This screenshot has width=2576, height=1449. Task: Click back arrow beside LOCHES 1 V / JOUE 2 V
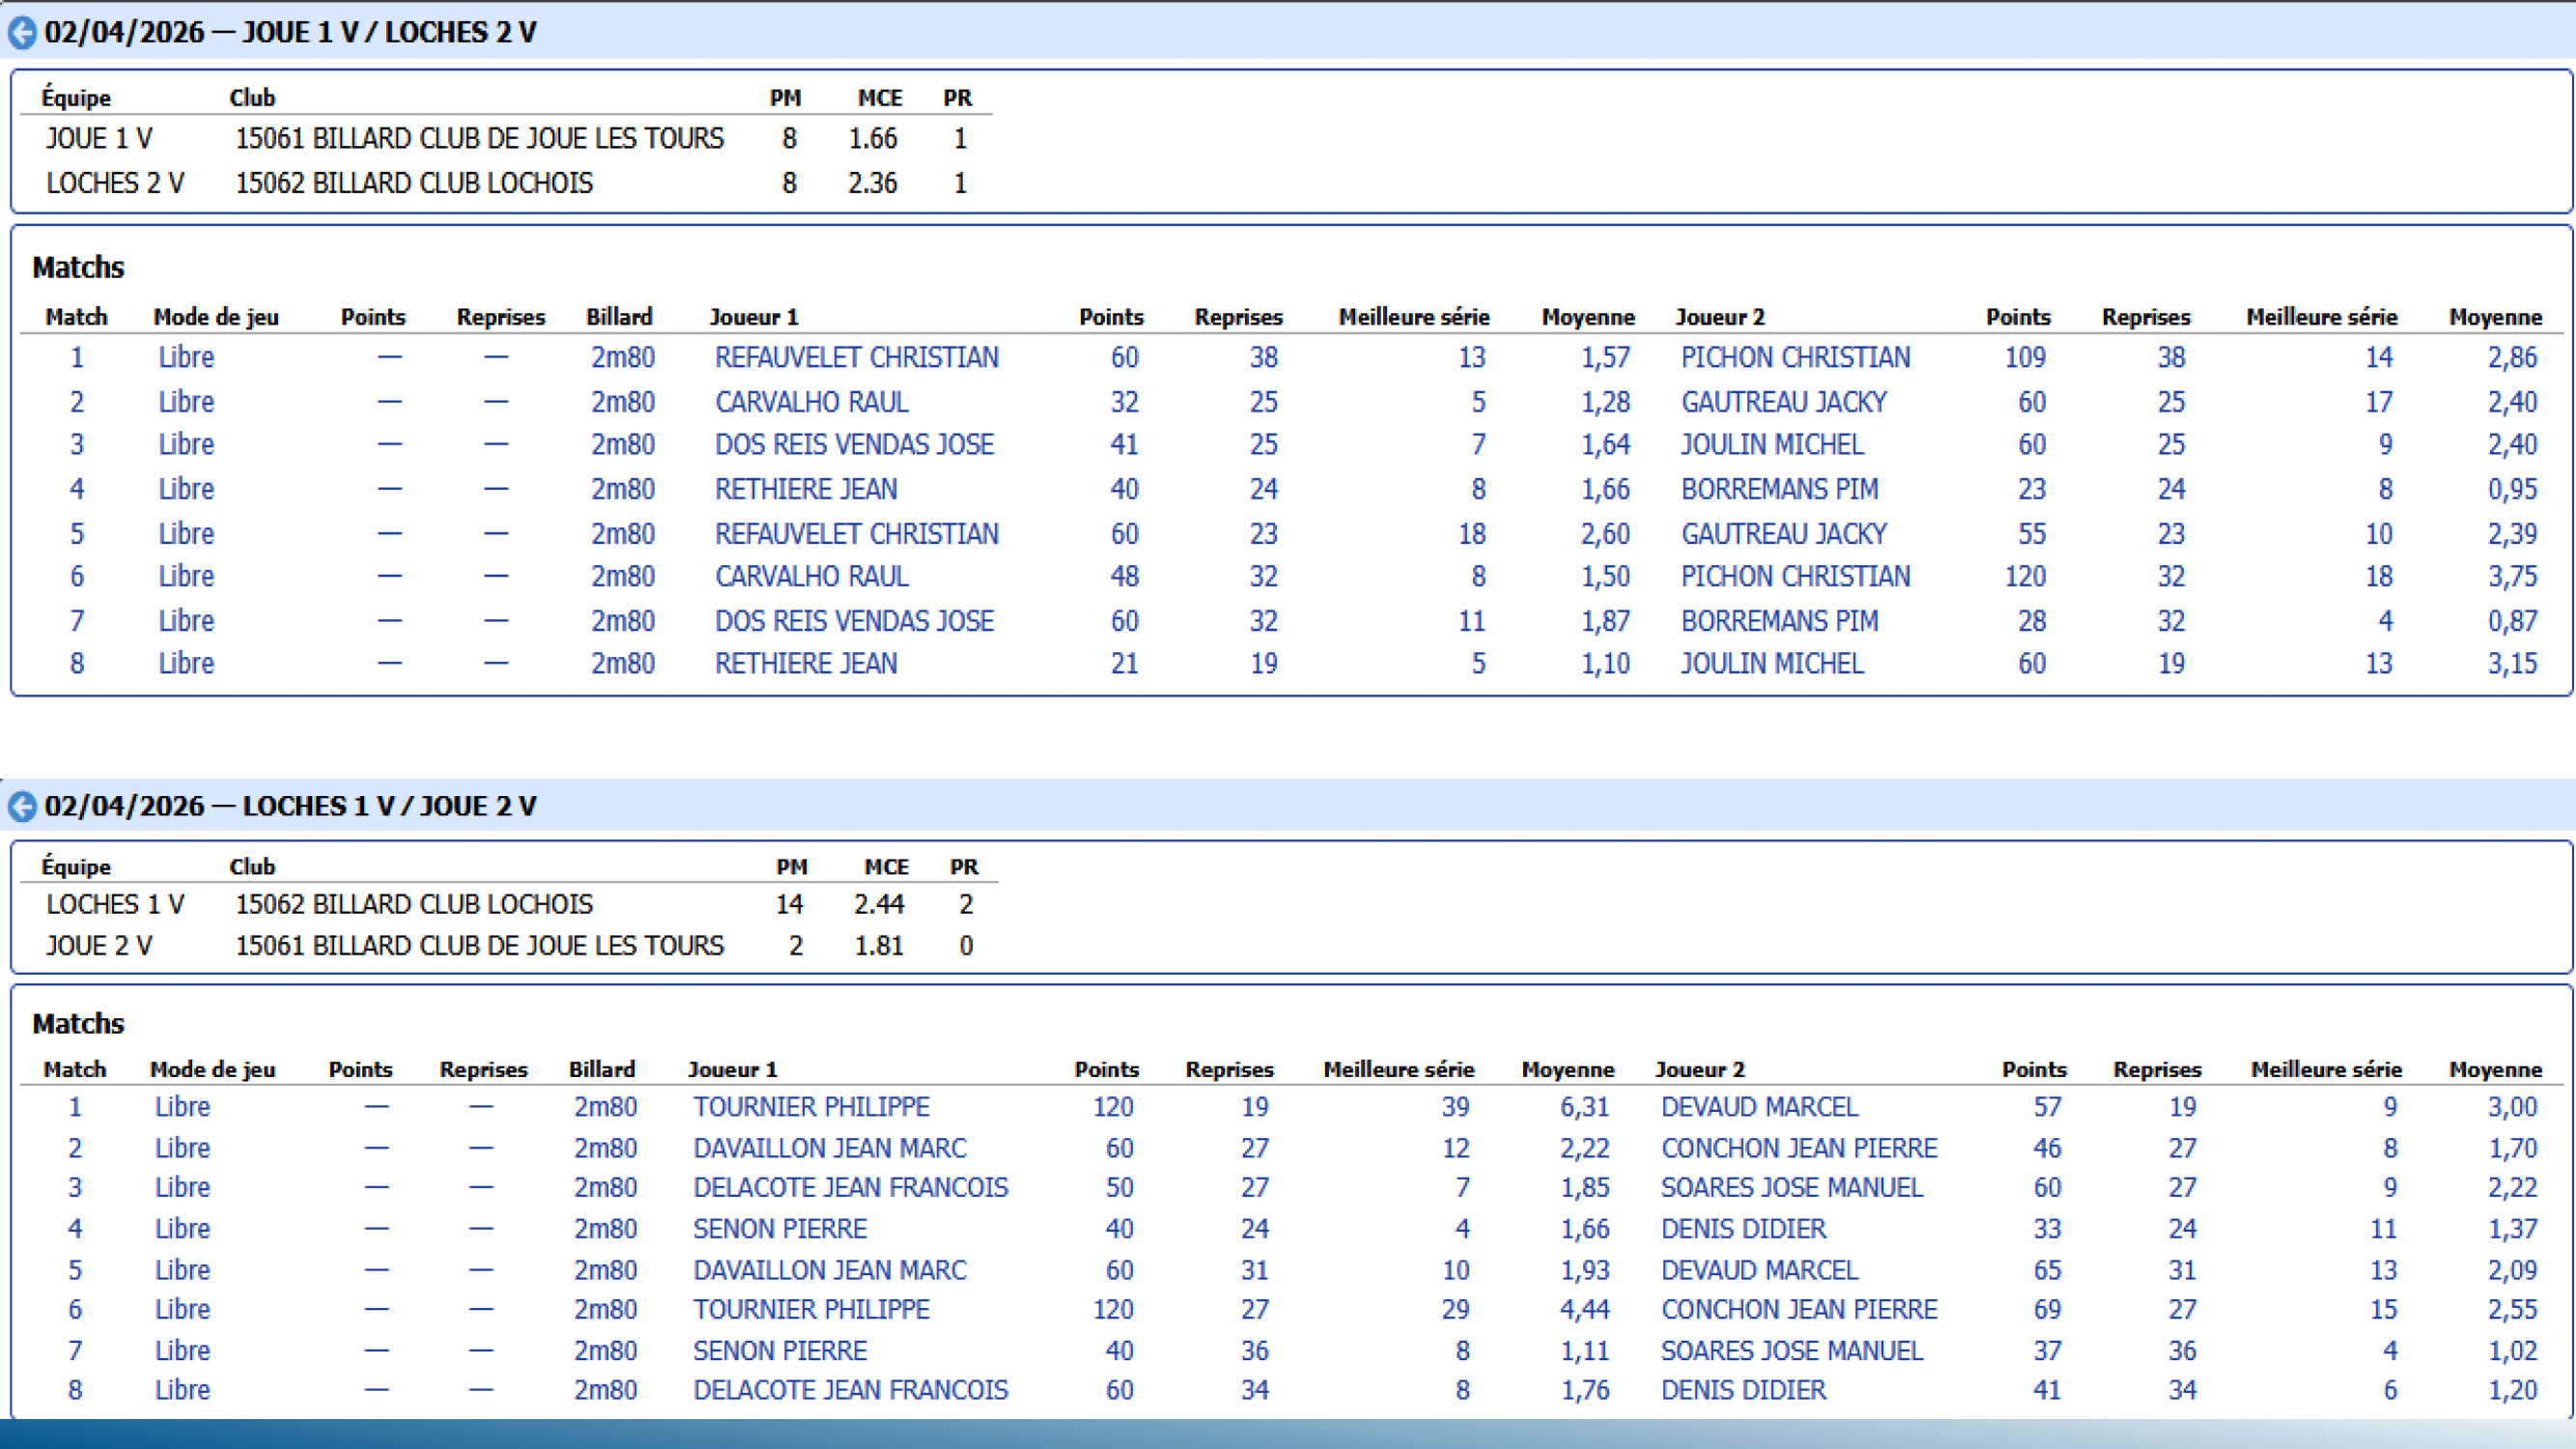point(22,806)
